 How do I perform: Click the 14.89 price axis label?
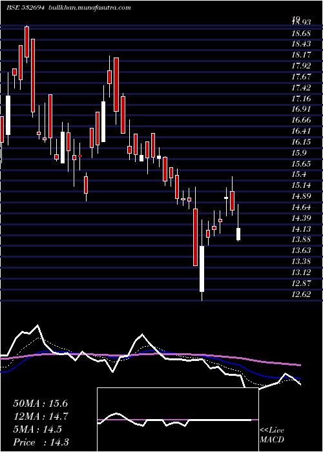click(301, 197)
